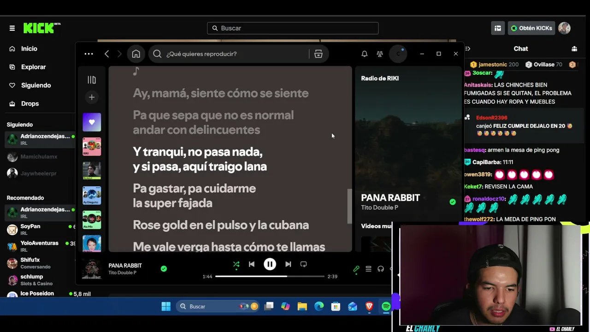Open the Liked Songs playlist thumbnail

(92, 122)
